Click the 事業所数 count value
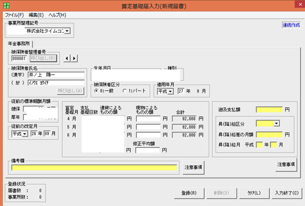 point(40,197)
